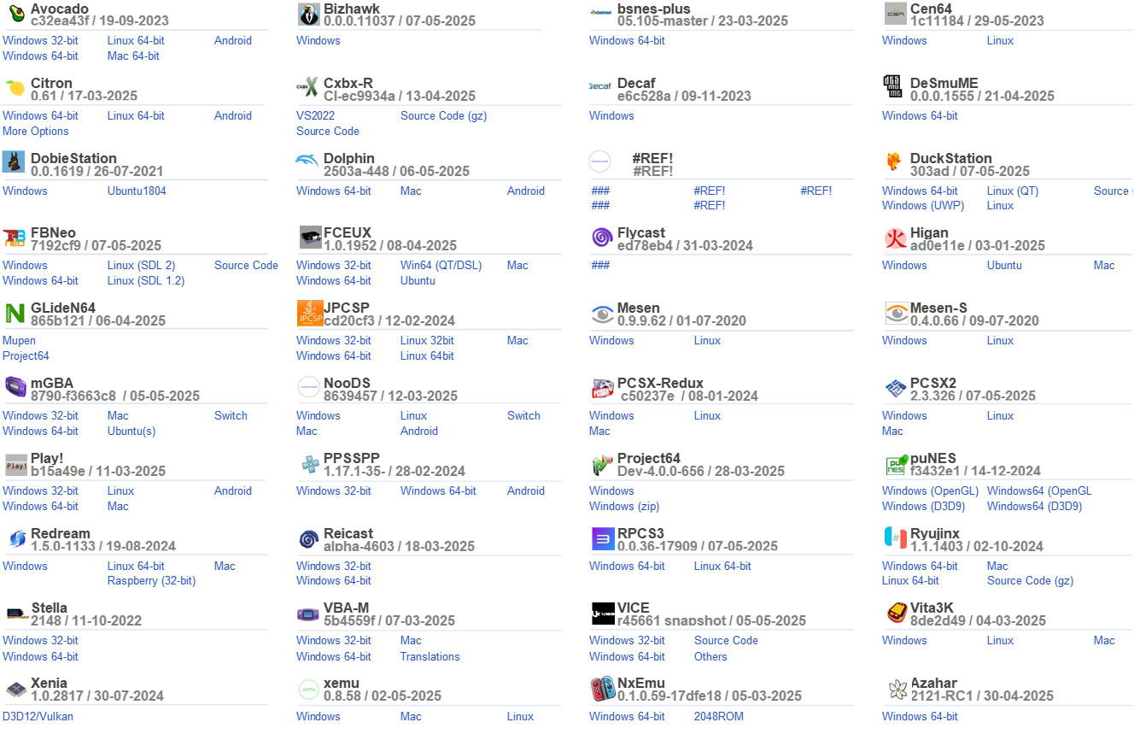The width and height of the screenshot is (1134, 740).
Task: Download Play! for Android
Action: pos(233,490)
